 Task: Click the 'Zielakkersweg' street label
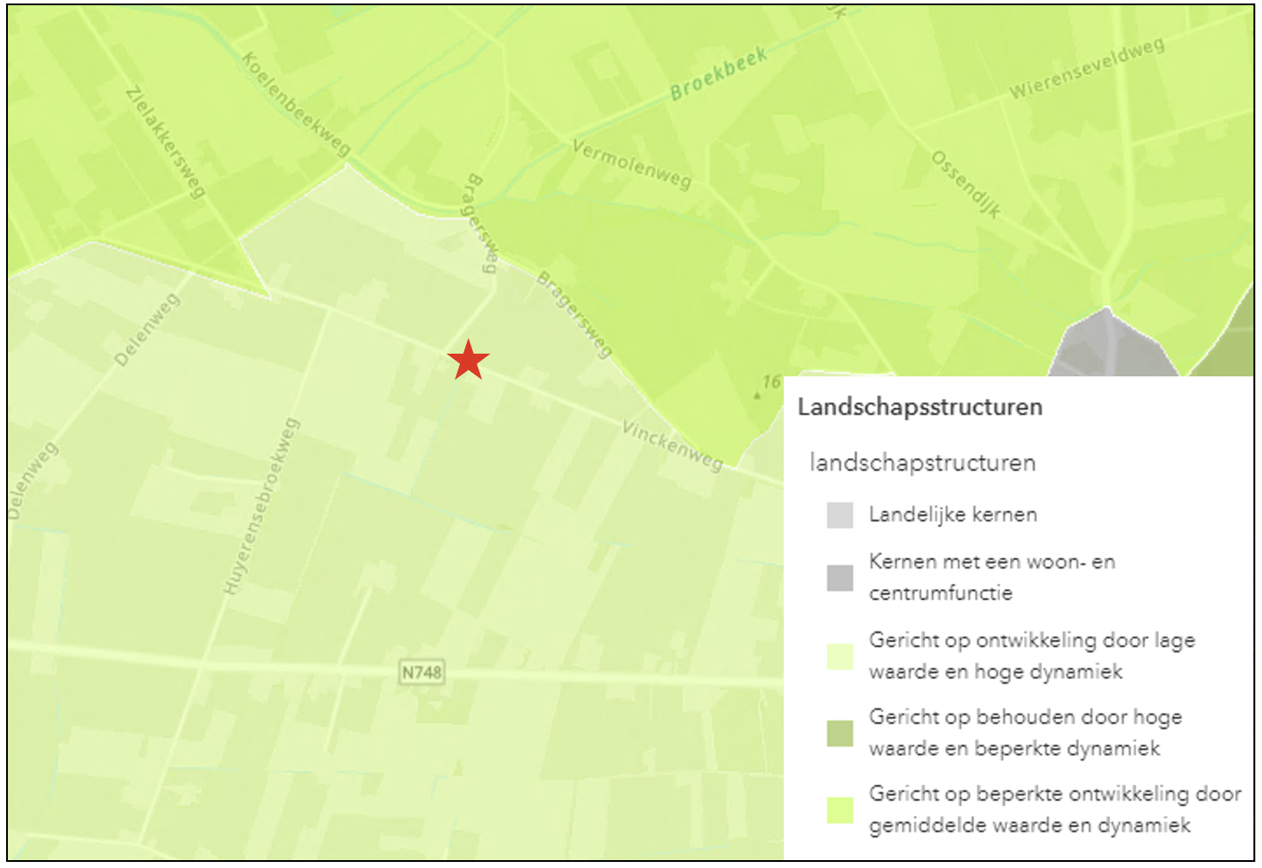pyautogui.click(x=166, y=142)
